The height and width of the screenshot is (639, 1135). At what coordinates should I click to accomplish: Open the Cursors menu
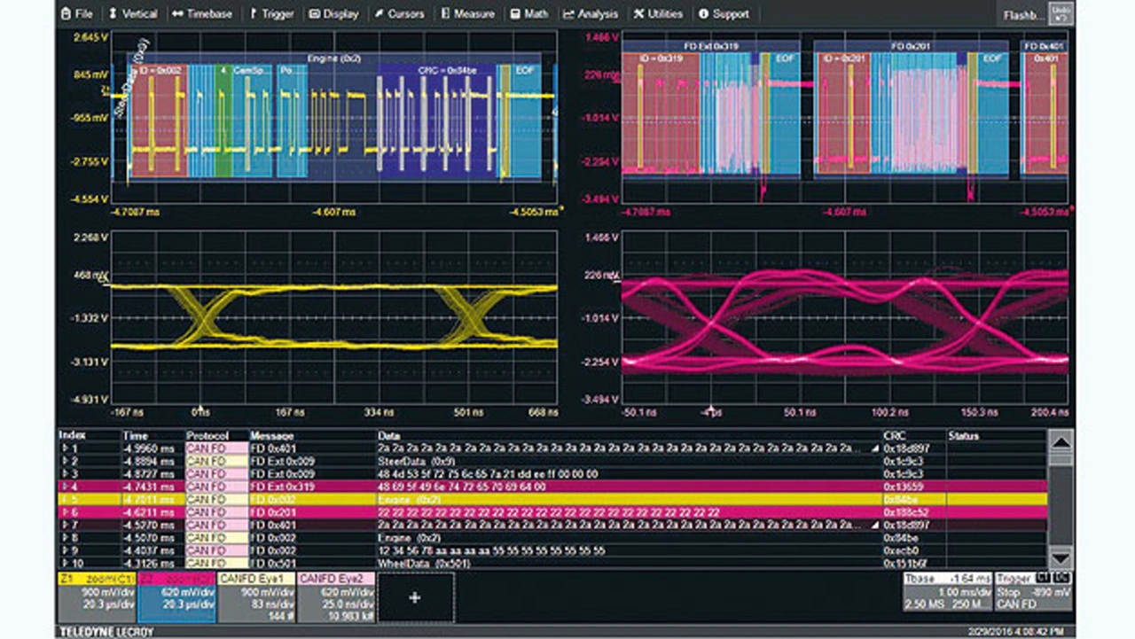(x=398, y=14)
